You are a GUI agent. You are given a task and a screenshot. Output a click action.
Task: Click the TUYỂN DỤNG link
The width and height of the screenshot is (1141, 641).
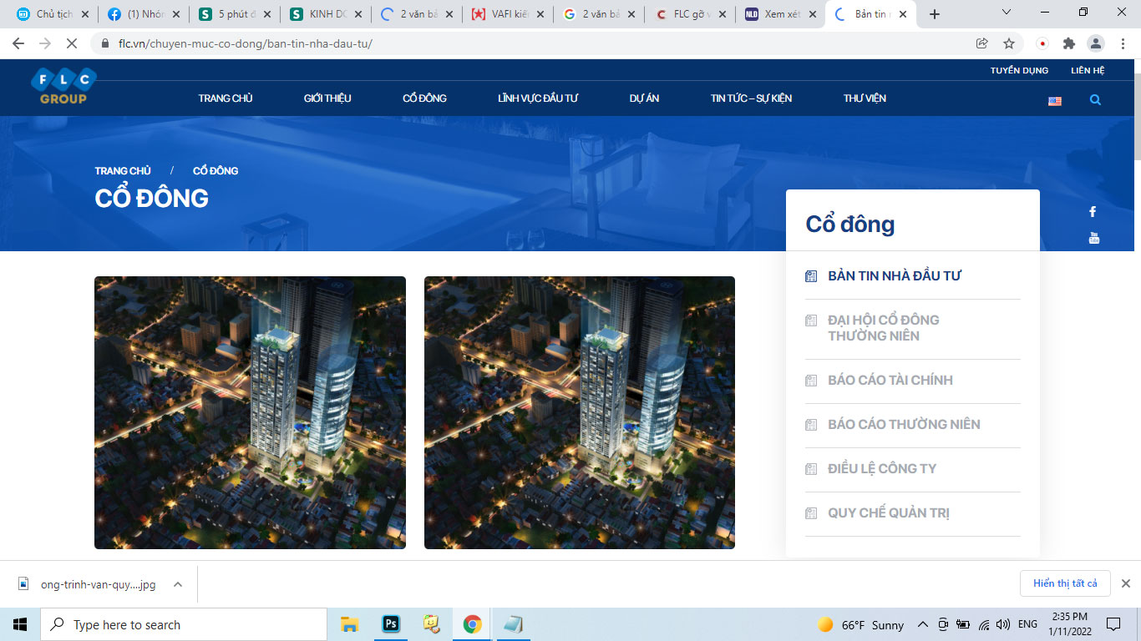(x=1019, y=71)
